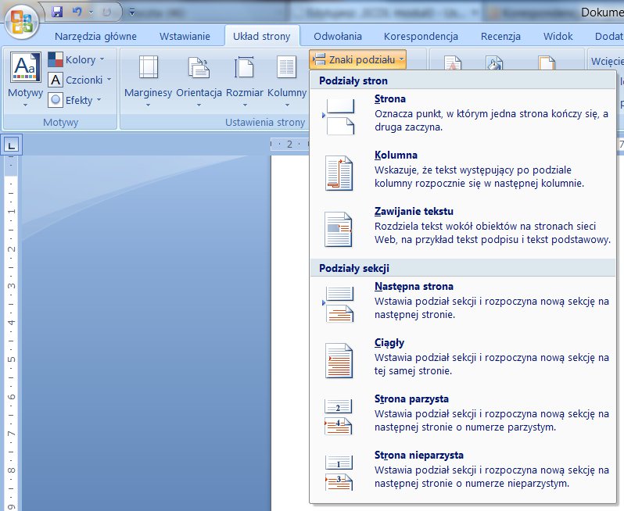Open the Office button menu
The width and height of the screenshot is (624, 511).
22,22
